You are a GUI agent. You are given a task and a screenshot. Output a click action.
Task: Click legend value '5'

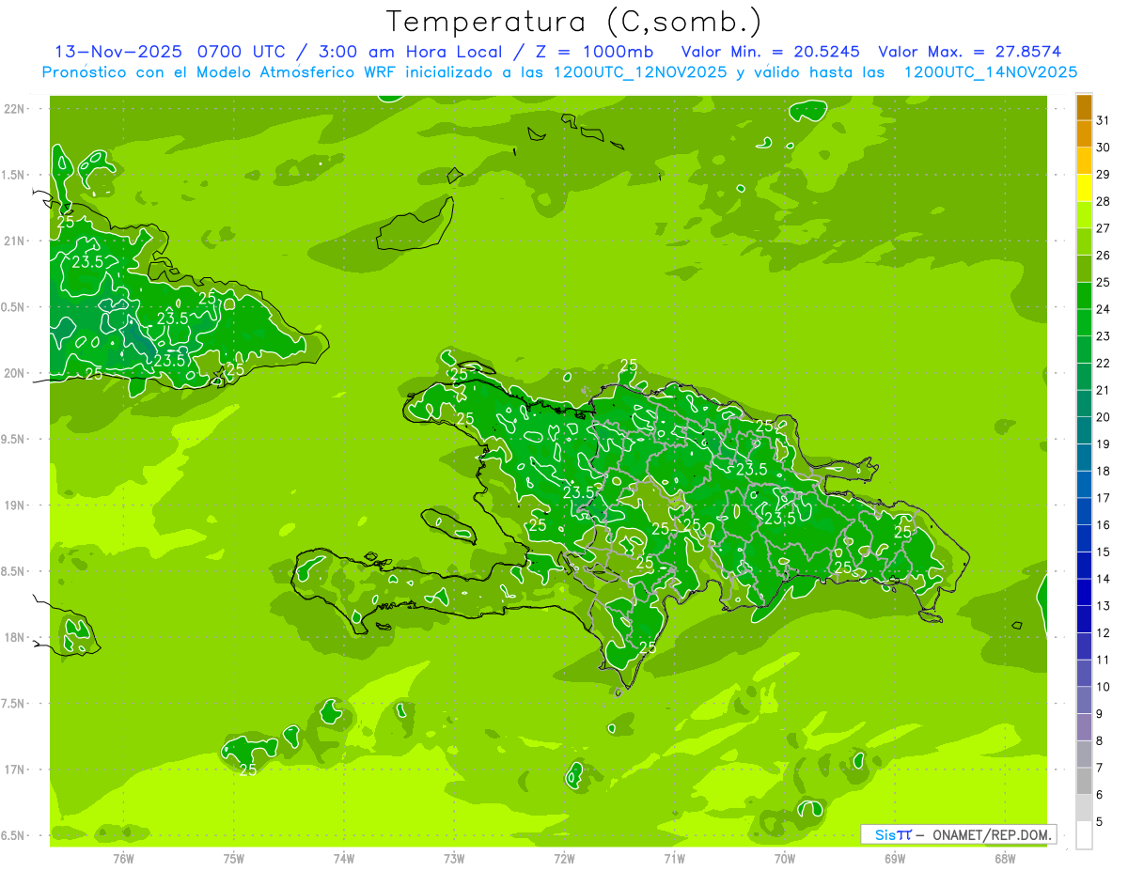(x=1100, y=822)
